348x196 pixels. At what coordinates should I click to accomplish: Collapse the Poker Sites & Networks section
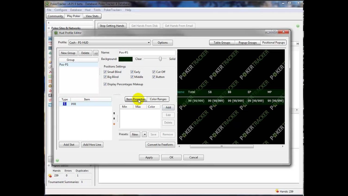tap(49, 28)
